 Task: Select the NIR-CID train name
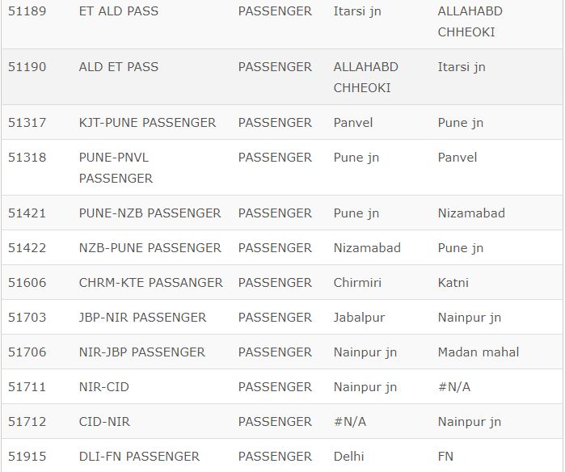(104, 387)
